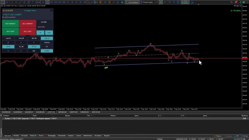Click the SELL MARKET button

pyautogui.click(x=27, y=24)
